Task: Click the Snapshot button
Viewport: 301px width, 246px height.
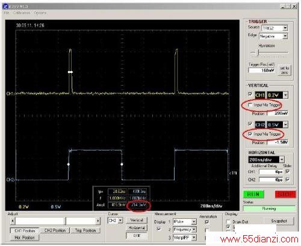Action: point(279,221)
